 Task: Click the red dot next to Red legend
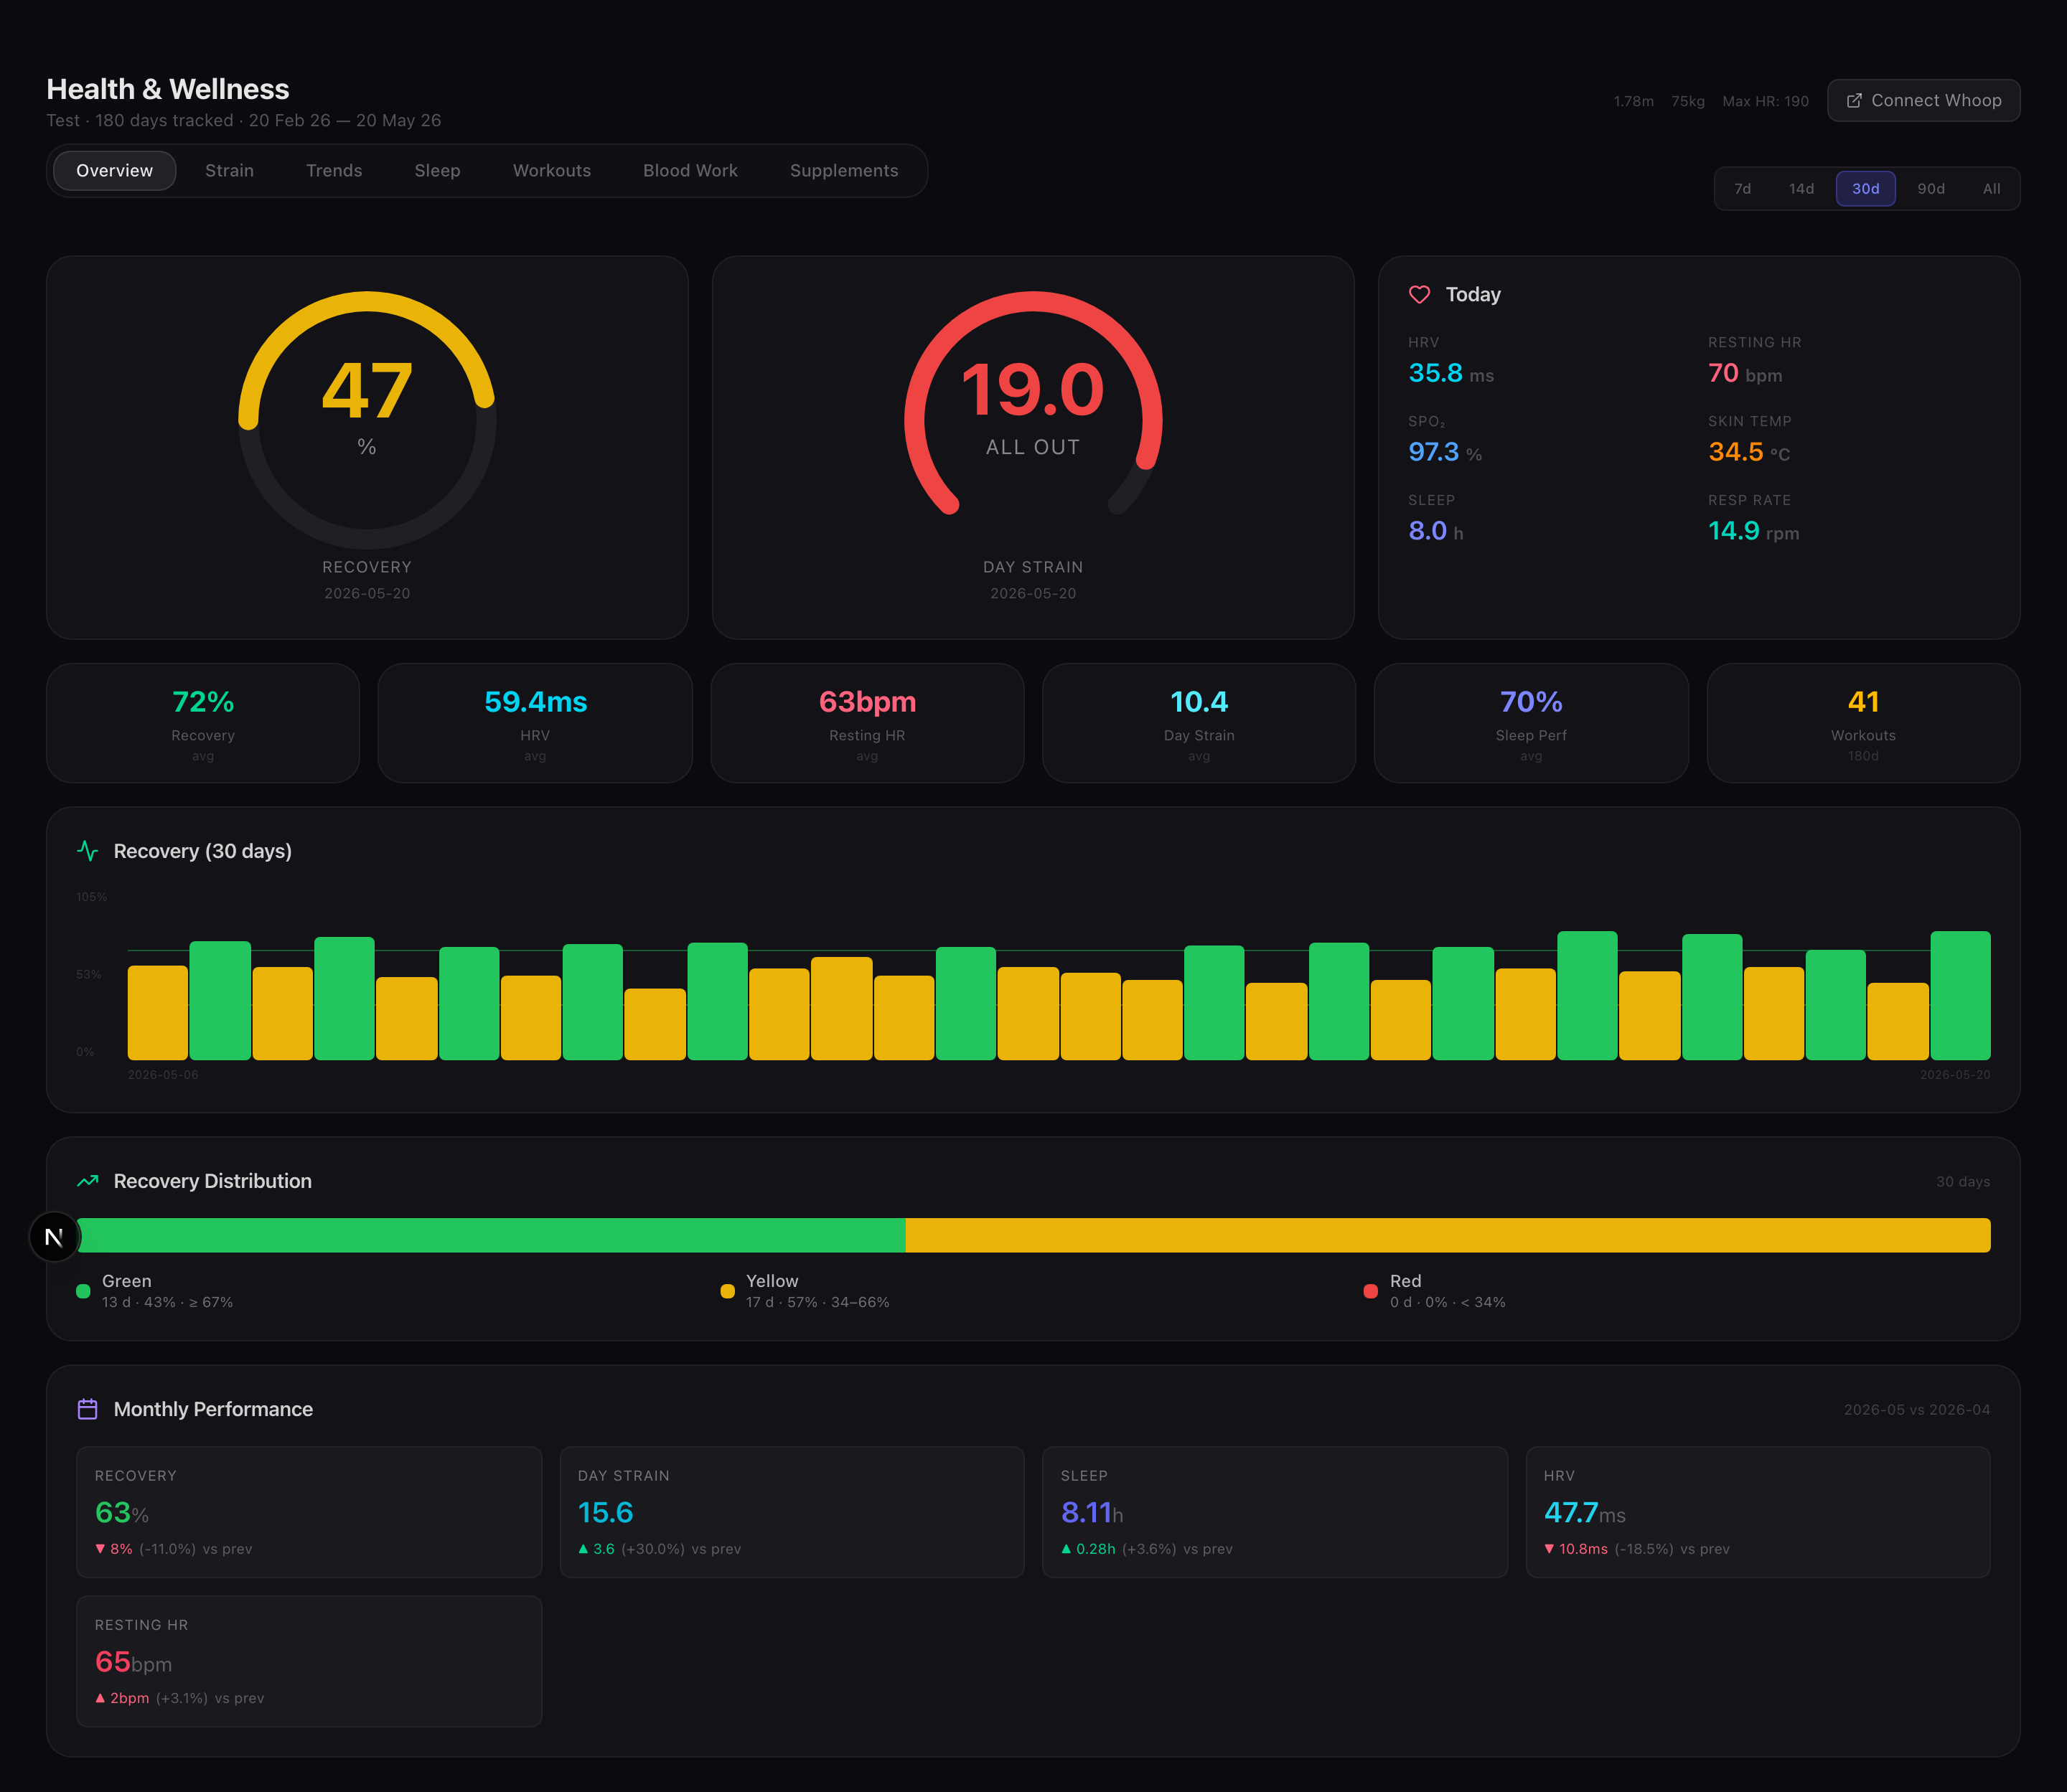1371,1291
